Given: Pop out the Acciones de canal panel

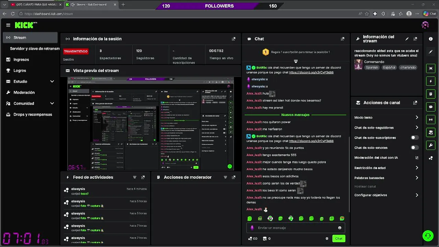Looking at the screenshot, I should click(x=415, y=103).
